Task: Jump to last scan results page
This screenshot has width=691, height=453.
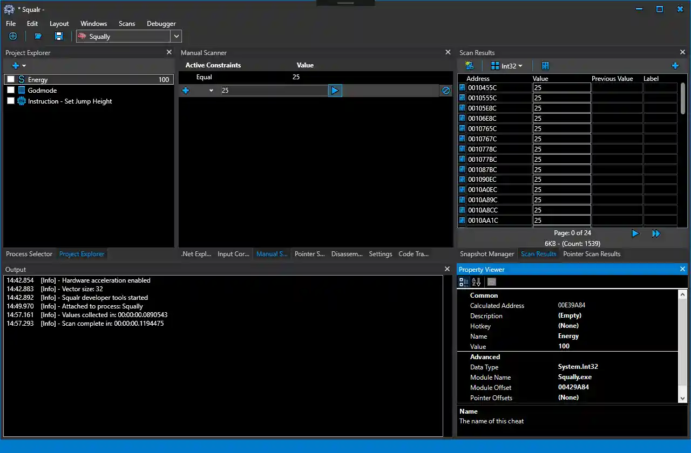Action: point(656,234)
